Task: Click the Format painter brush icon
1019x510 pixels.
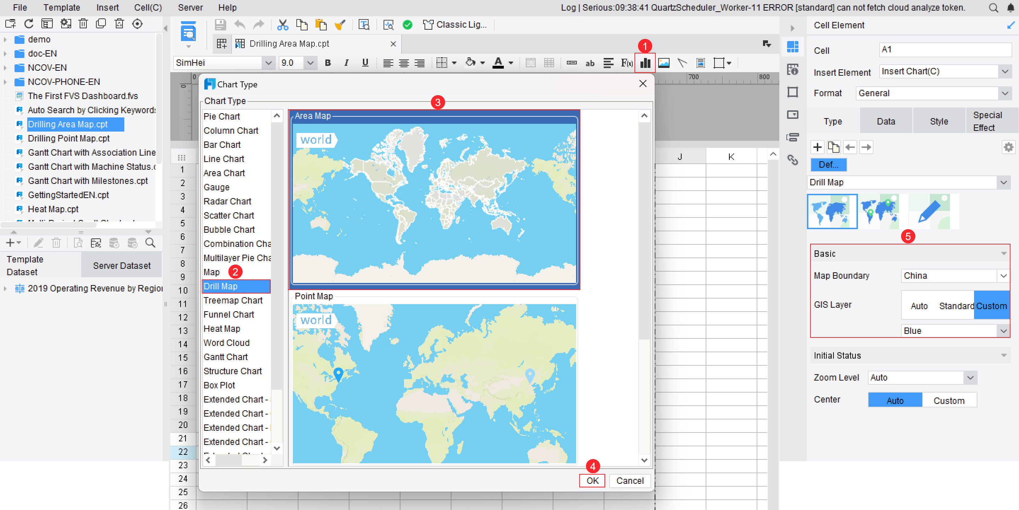Action: tap(340, 25)
